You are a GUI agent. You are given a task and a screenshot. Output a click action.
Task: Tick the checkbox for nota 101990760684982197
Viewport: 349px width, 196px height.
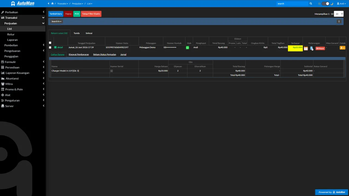[50, 47]
